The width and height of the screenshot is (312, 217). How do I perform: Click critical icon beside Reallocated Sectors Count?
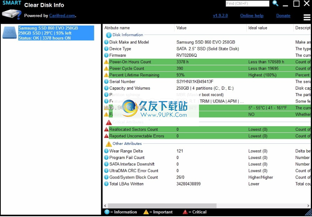tap(106, 129)
